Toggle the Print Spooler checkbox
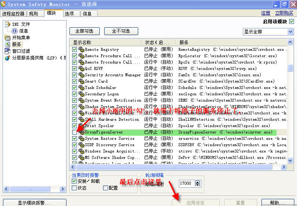297x206 pixels. click(x=74, y=126)
